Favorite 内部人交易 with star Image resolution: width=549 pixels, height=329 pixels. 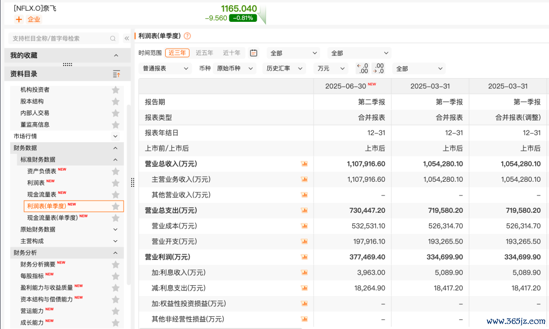tap(115, 113)
